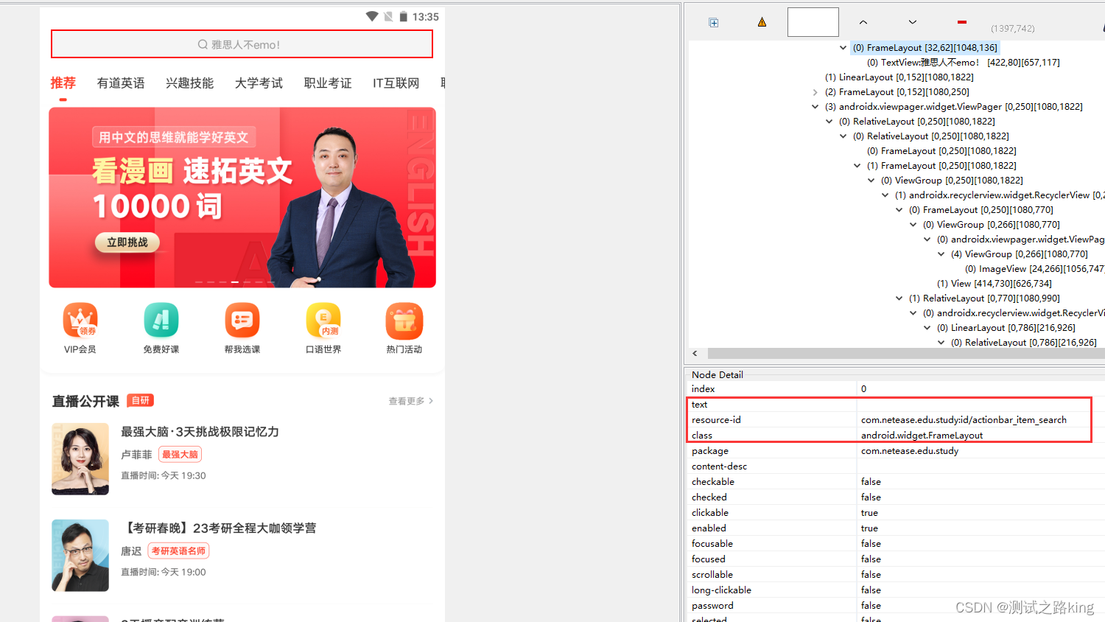Click the clickable row's true value
This screenshot has height=622, width=1105.
click(869, 513)
